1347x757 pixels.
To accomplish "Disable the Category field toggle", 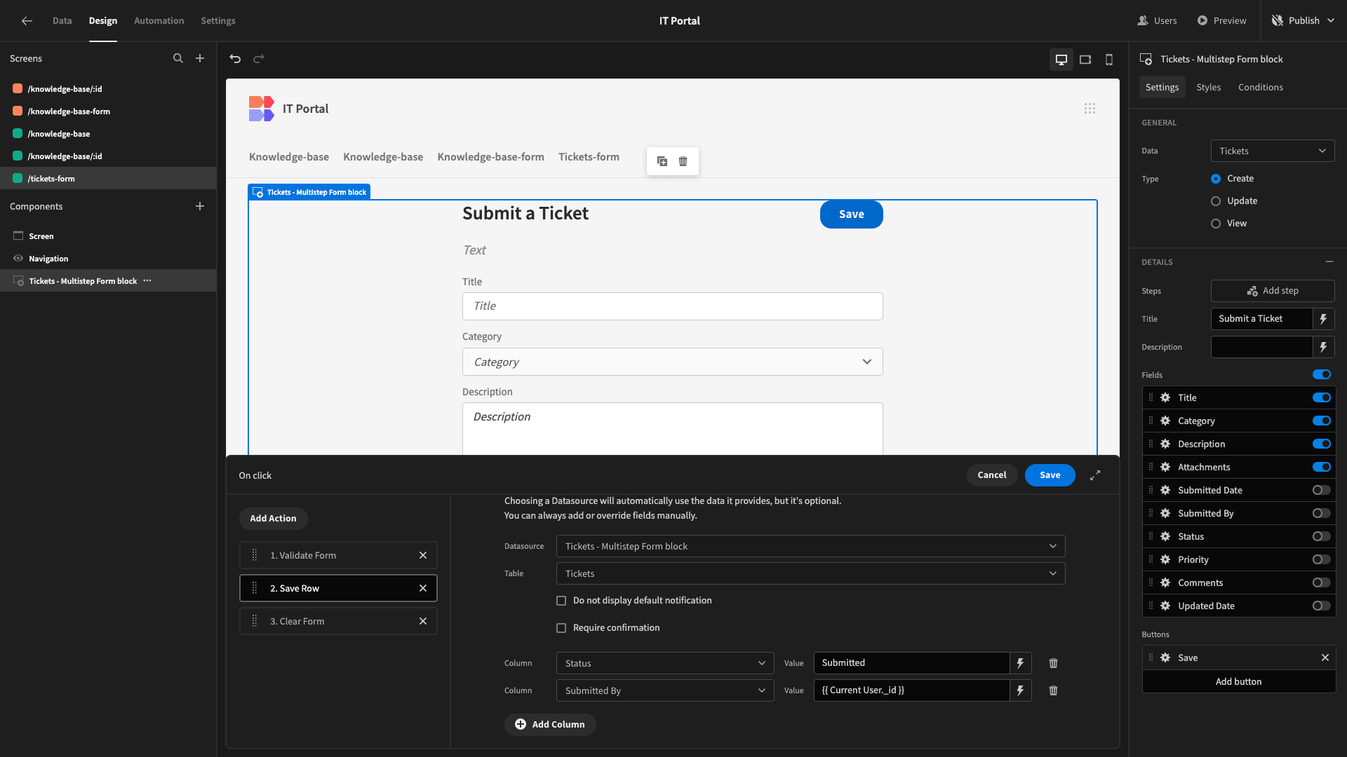I will (x=1322, y=421).
